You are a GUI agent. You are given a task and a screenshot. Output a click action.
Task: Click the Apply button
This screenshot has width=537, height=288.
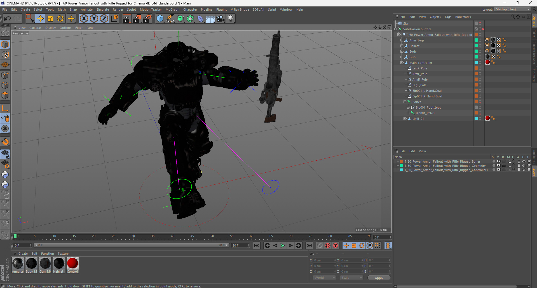379,278
